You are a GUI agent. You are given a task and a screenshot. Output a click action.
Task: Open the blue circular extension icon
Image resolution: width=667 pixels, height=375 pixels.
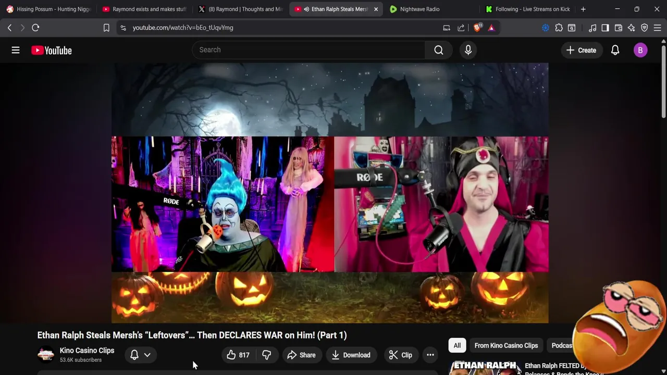tap(546, 28)
